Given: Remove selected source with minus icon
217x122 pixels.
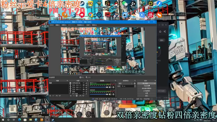Looking at the screenshot, I should click(74, 96).
